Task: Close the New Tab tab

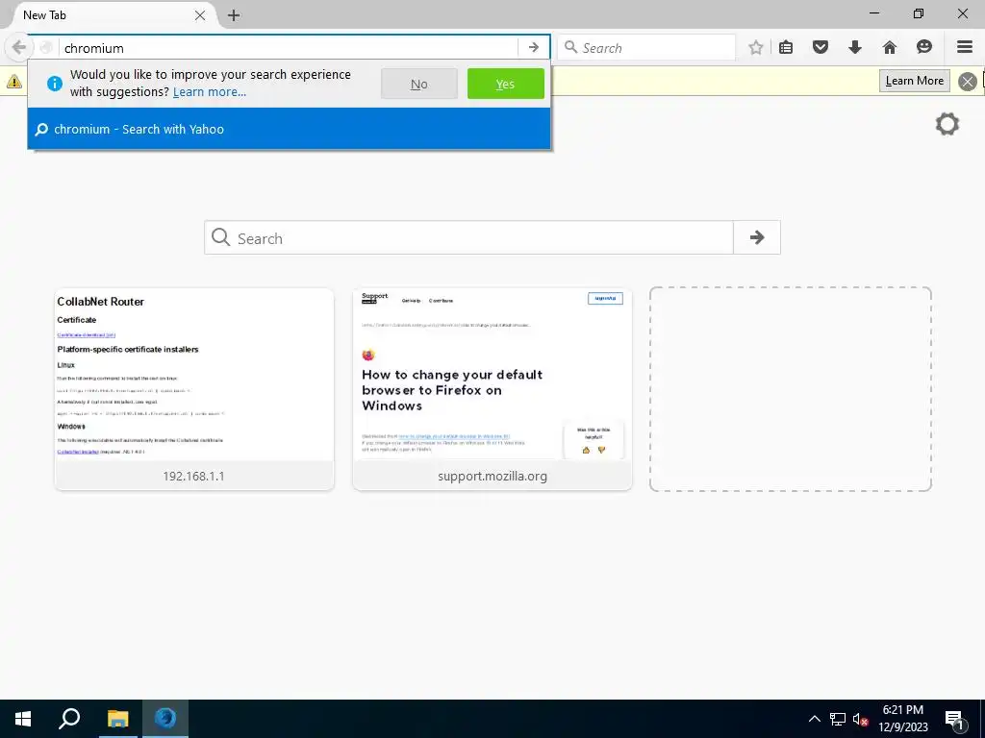Action: point(200,15)
